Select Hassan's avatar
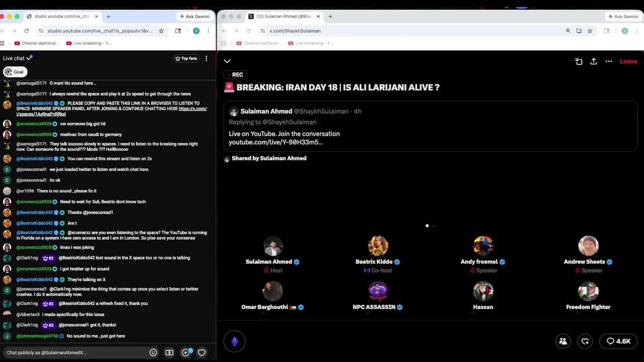This screenshot has height=362, width=644. 483,292
